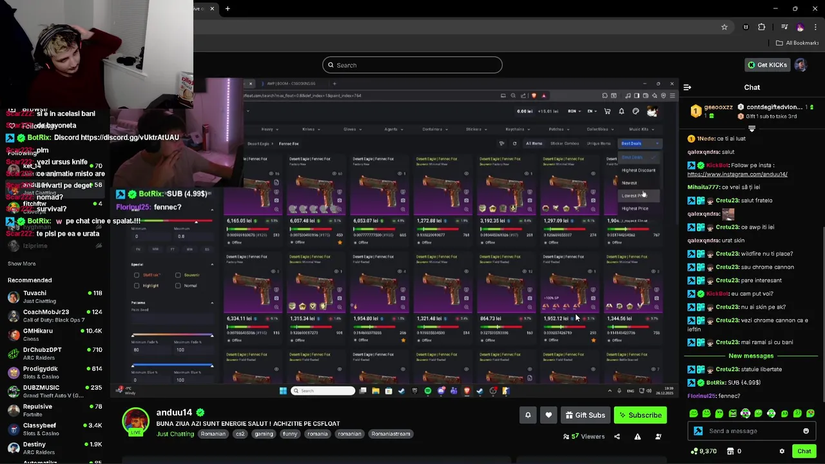
Task: Adjust the float range slider in stream
Action: (172, 222)
